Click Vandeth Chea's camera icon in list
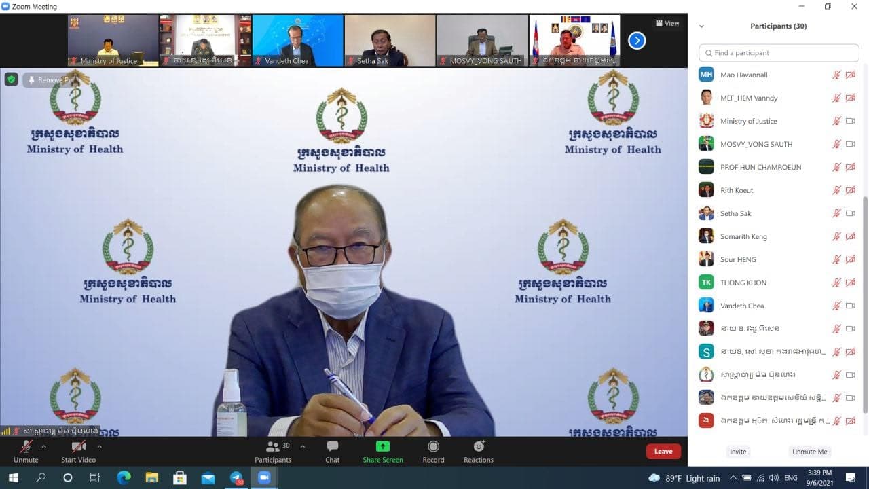This screenshot has height=489, width=869. pos(850,306)
